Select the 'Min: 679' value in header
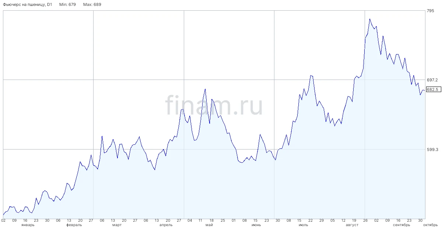The height and width of the screenshot is (232, 442). point(68,5)
